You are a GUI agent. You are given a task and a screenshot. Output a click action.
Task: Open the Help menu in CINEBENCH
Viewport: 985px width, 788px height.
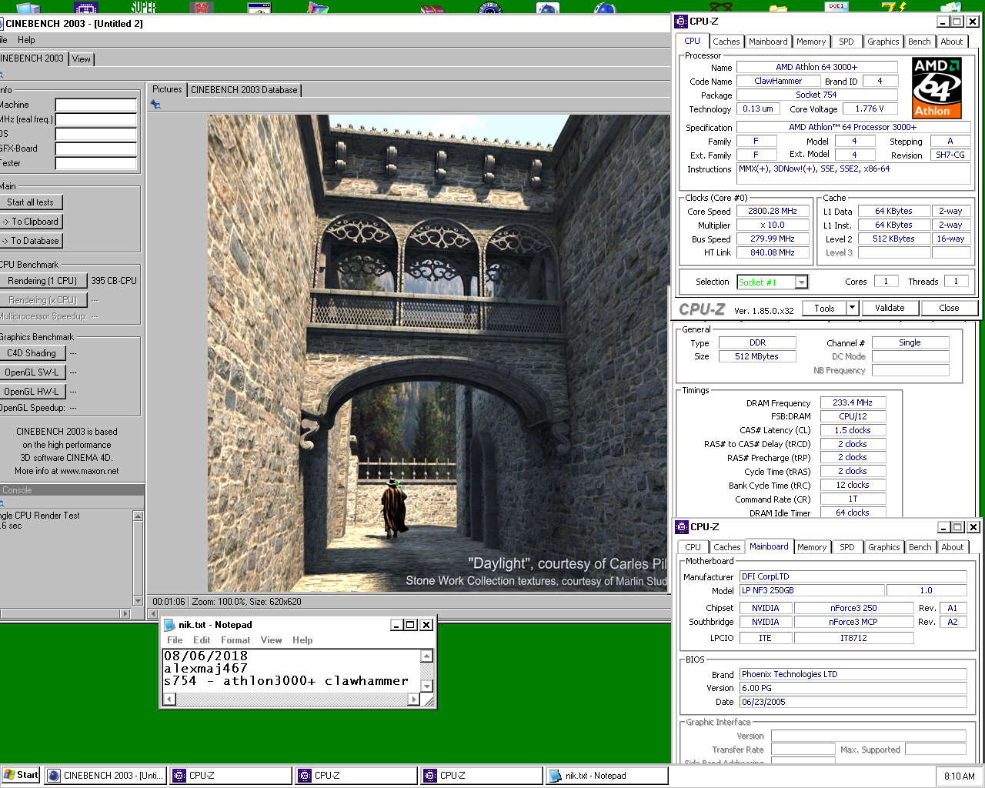coord(26,40)
